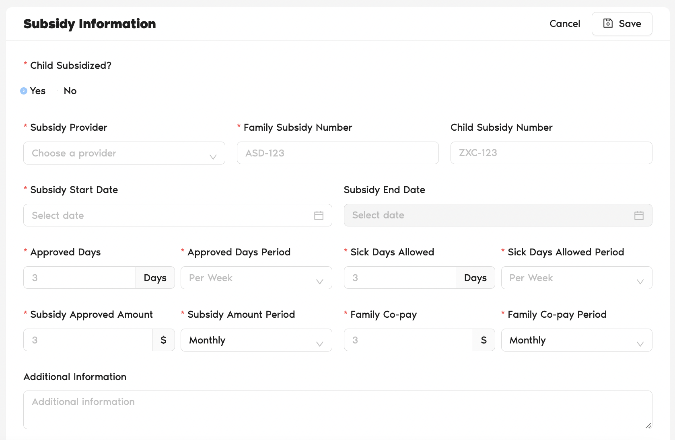
Task: Click into the Child Subsidy Number field
Action: 551,153
